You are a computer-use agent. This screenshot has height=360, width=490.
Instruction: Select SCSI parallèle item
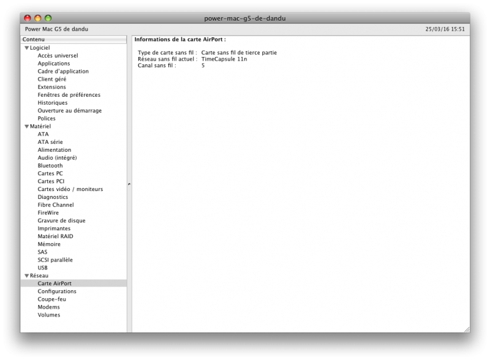[55, 260]
